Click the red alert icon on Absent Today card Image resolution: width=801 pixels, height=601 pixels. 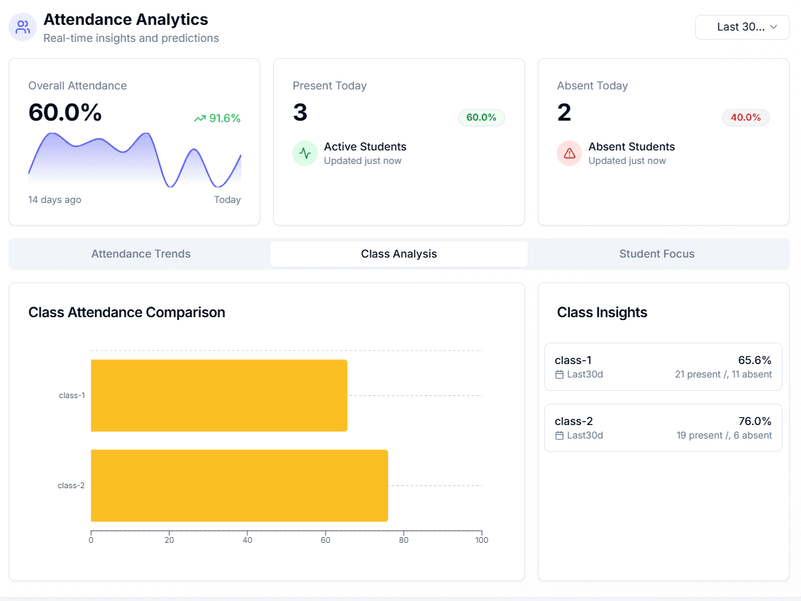pyautogui.click(x=569, y=153)
